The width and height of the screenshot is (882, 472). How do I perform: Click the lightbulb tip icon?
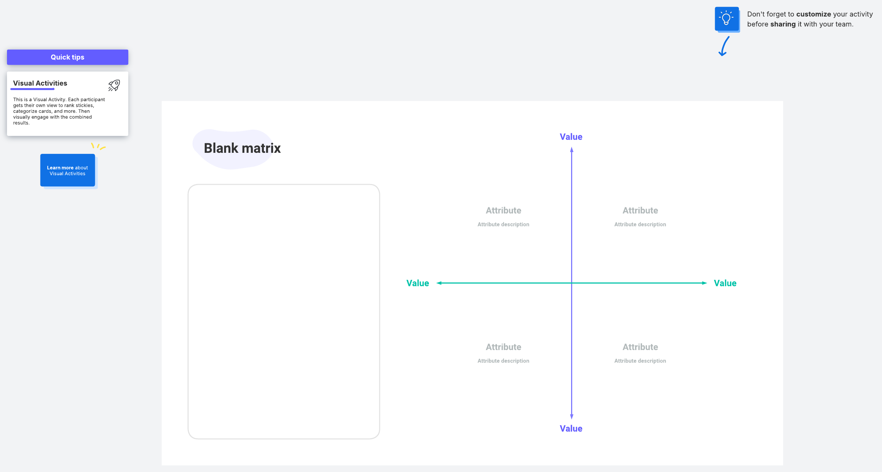pos(727,19)
